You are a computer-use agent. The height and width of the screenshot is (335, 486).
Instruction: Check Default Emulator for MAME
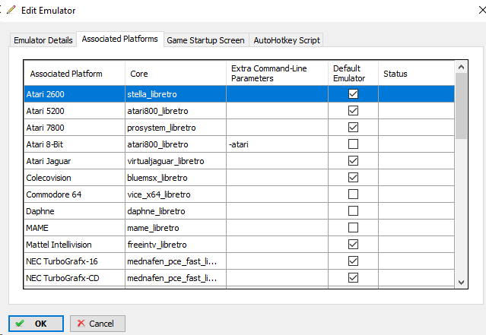coord(353,228)
